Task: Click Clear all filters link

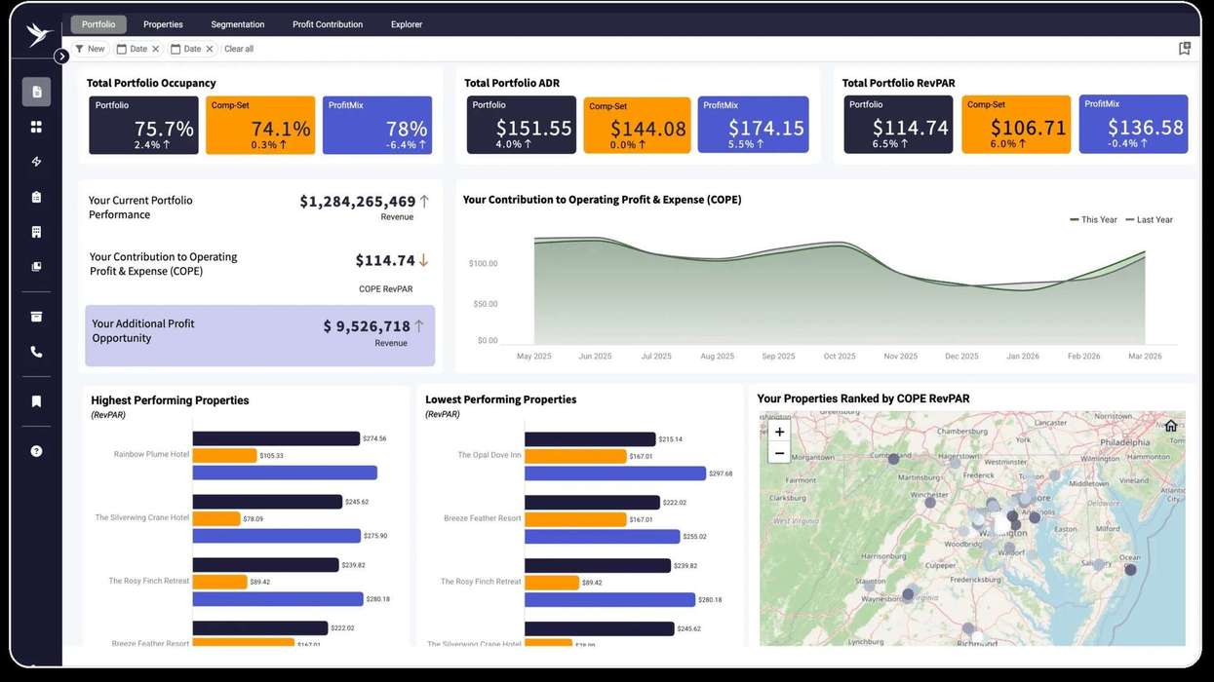Action: (x=239, y=49)
